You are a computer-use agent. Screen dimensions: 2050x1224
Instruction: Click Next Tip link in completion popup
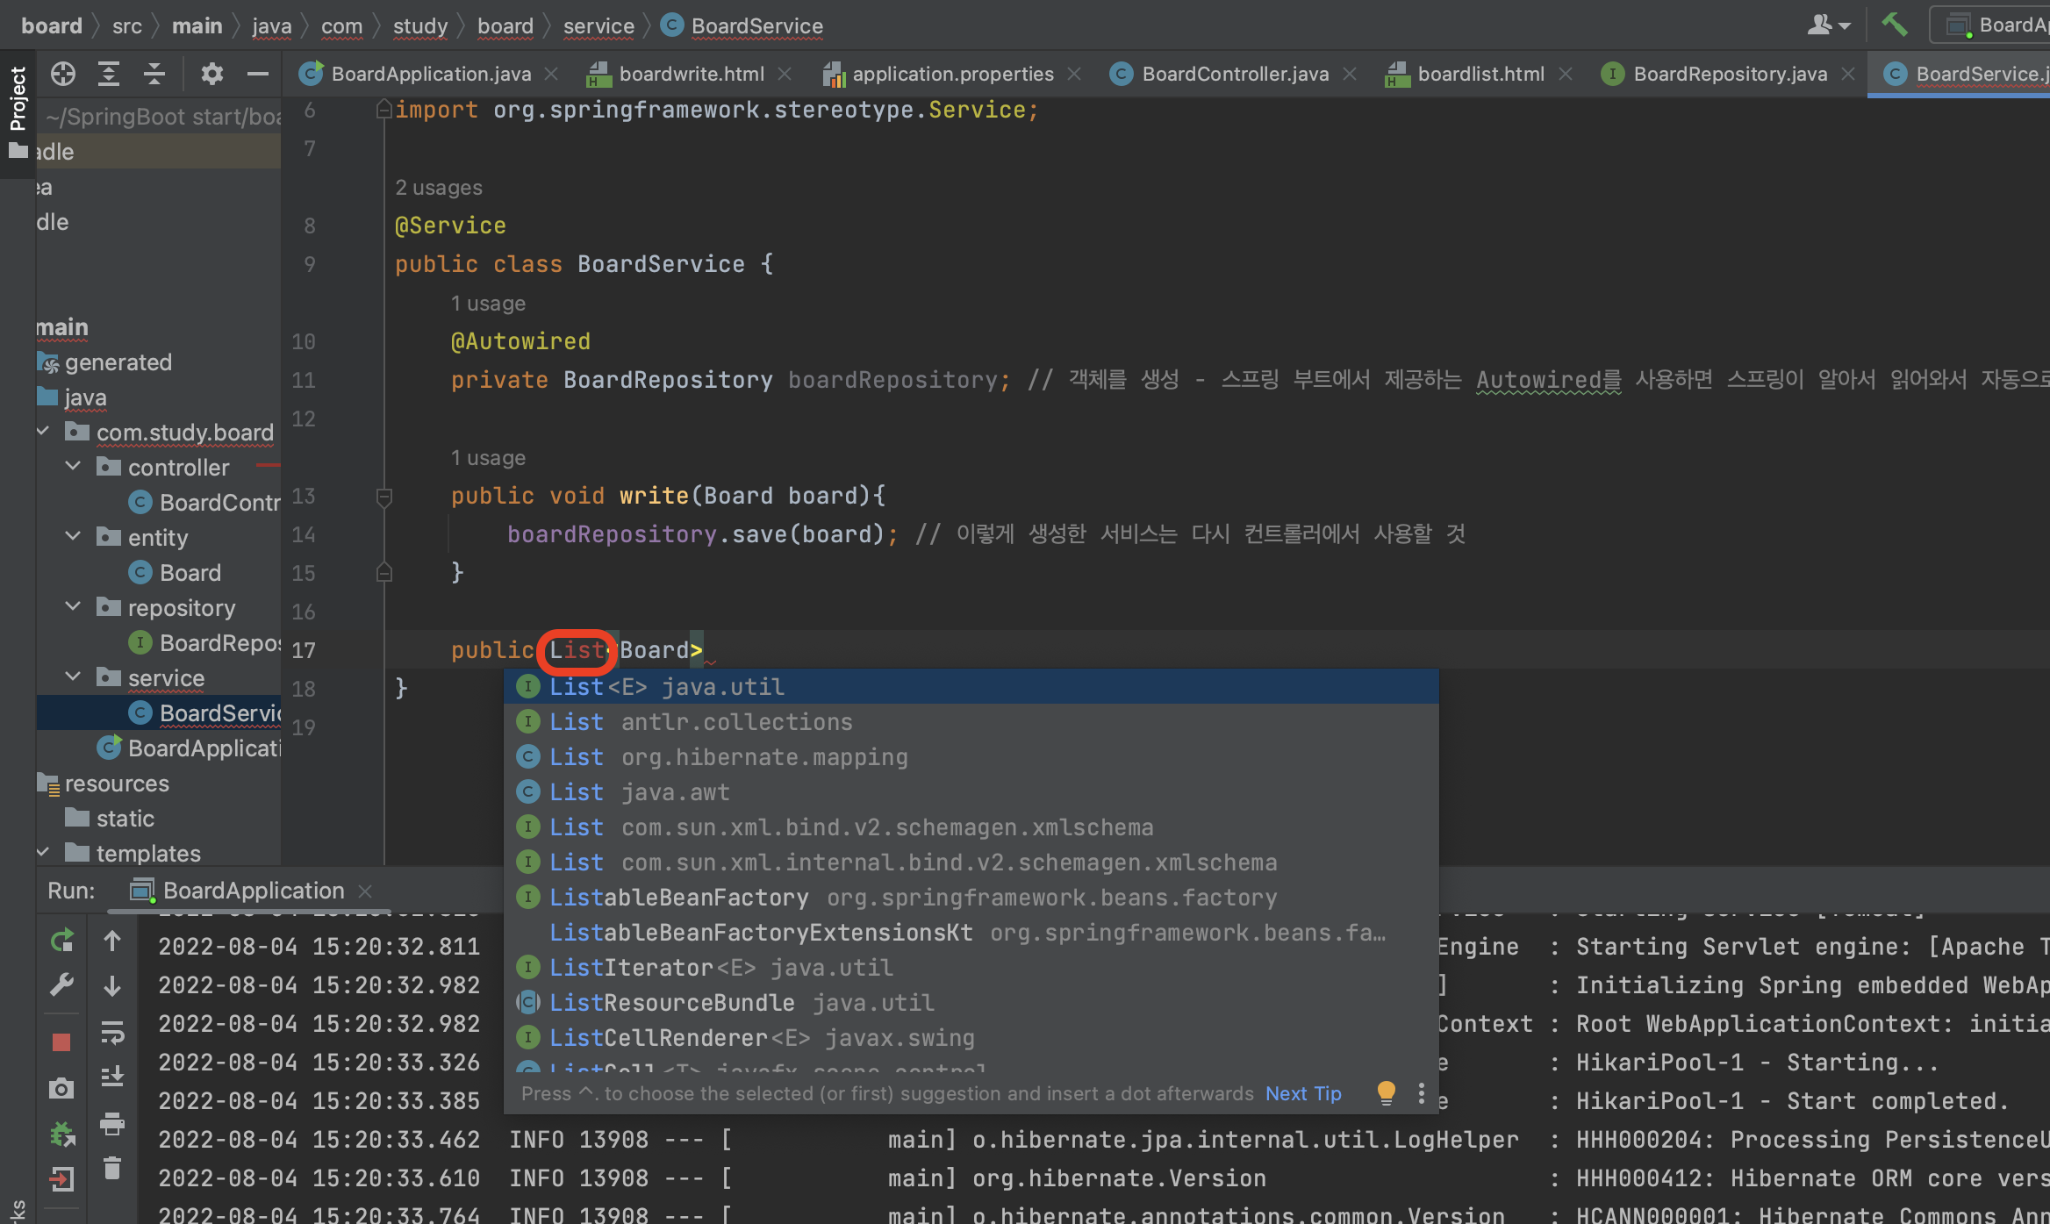click(1303, 1093)
